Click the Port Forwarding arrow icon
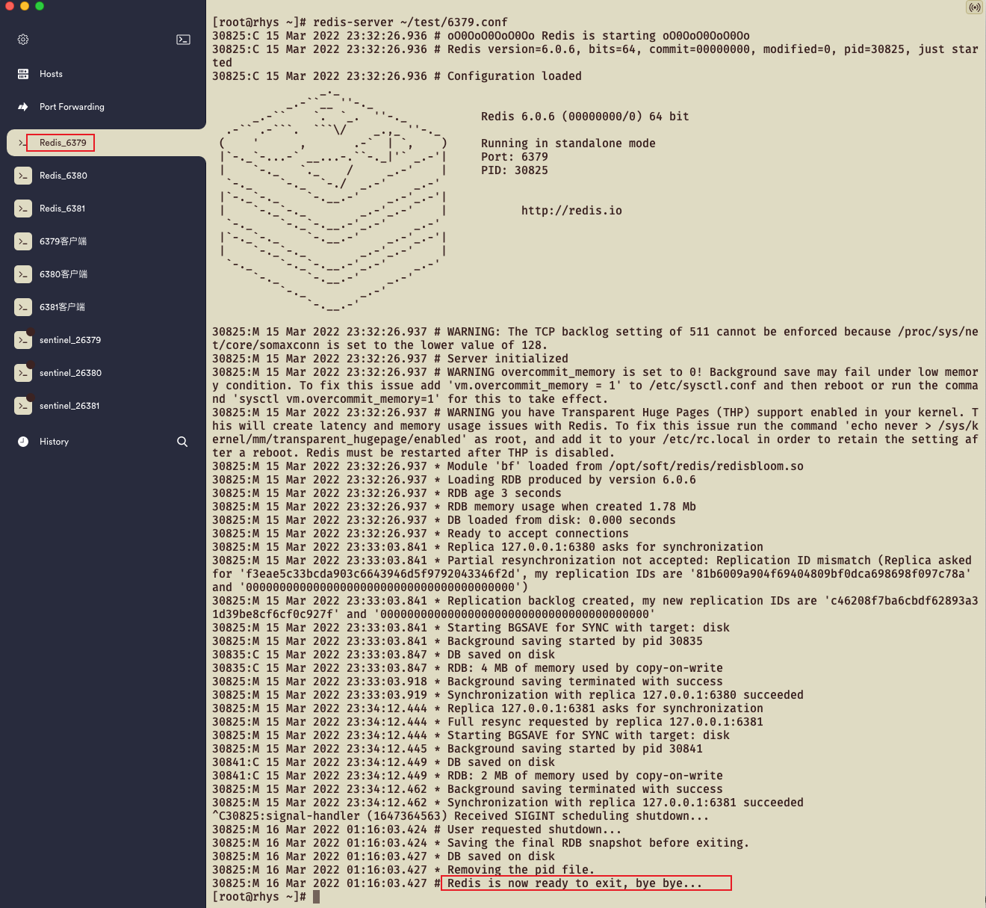986x908 pixels. pos(23,107)
